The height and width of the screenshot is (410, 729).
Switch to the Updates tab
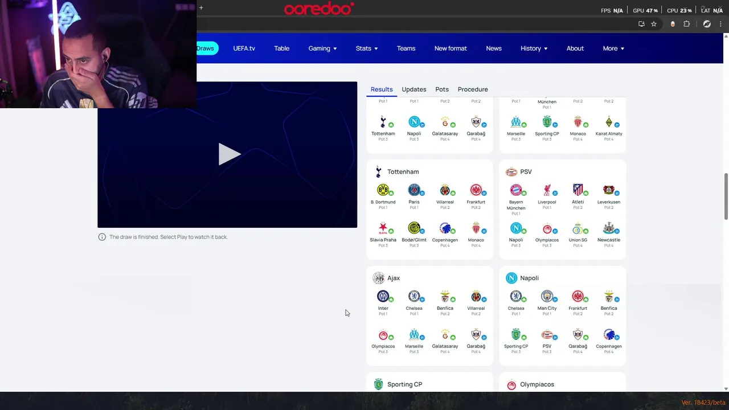(414, 89)
